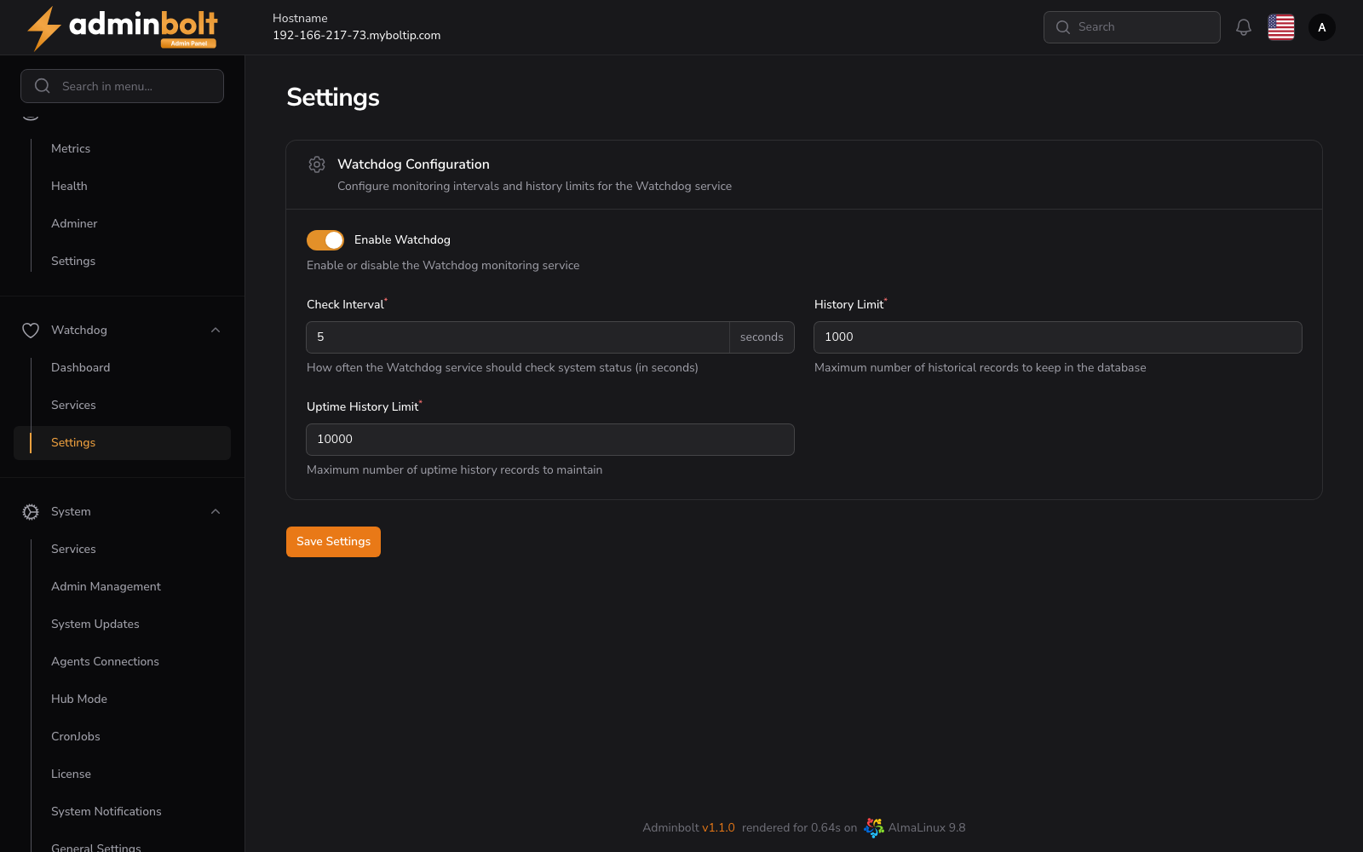Click the Watchdog heart icon

pyautogui.click(x=31, y=330)
